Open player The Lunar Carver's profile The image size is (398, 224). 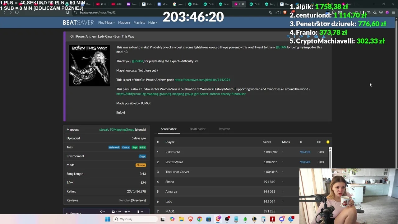177,172
